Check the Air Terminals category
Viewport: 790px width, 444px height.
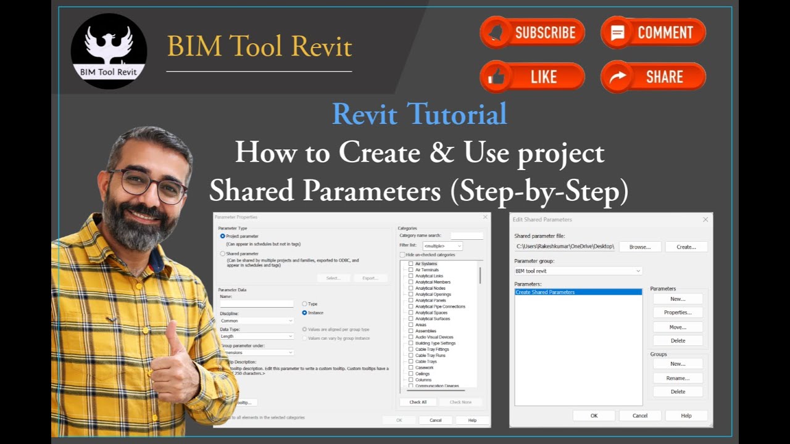click(x=411, y=270)
